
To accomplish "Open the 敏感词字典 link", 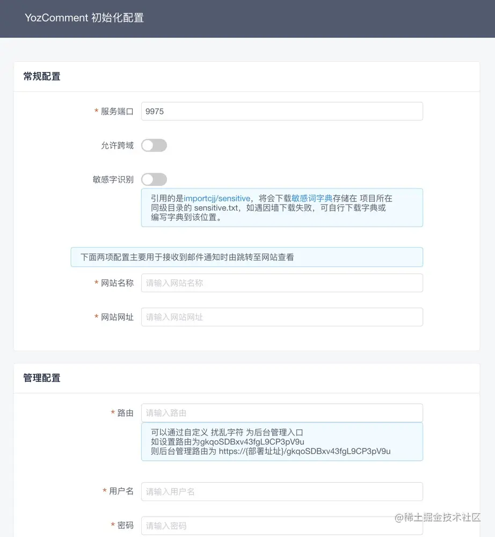I will pos(312,198).
